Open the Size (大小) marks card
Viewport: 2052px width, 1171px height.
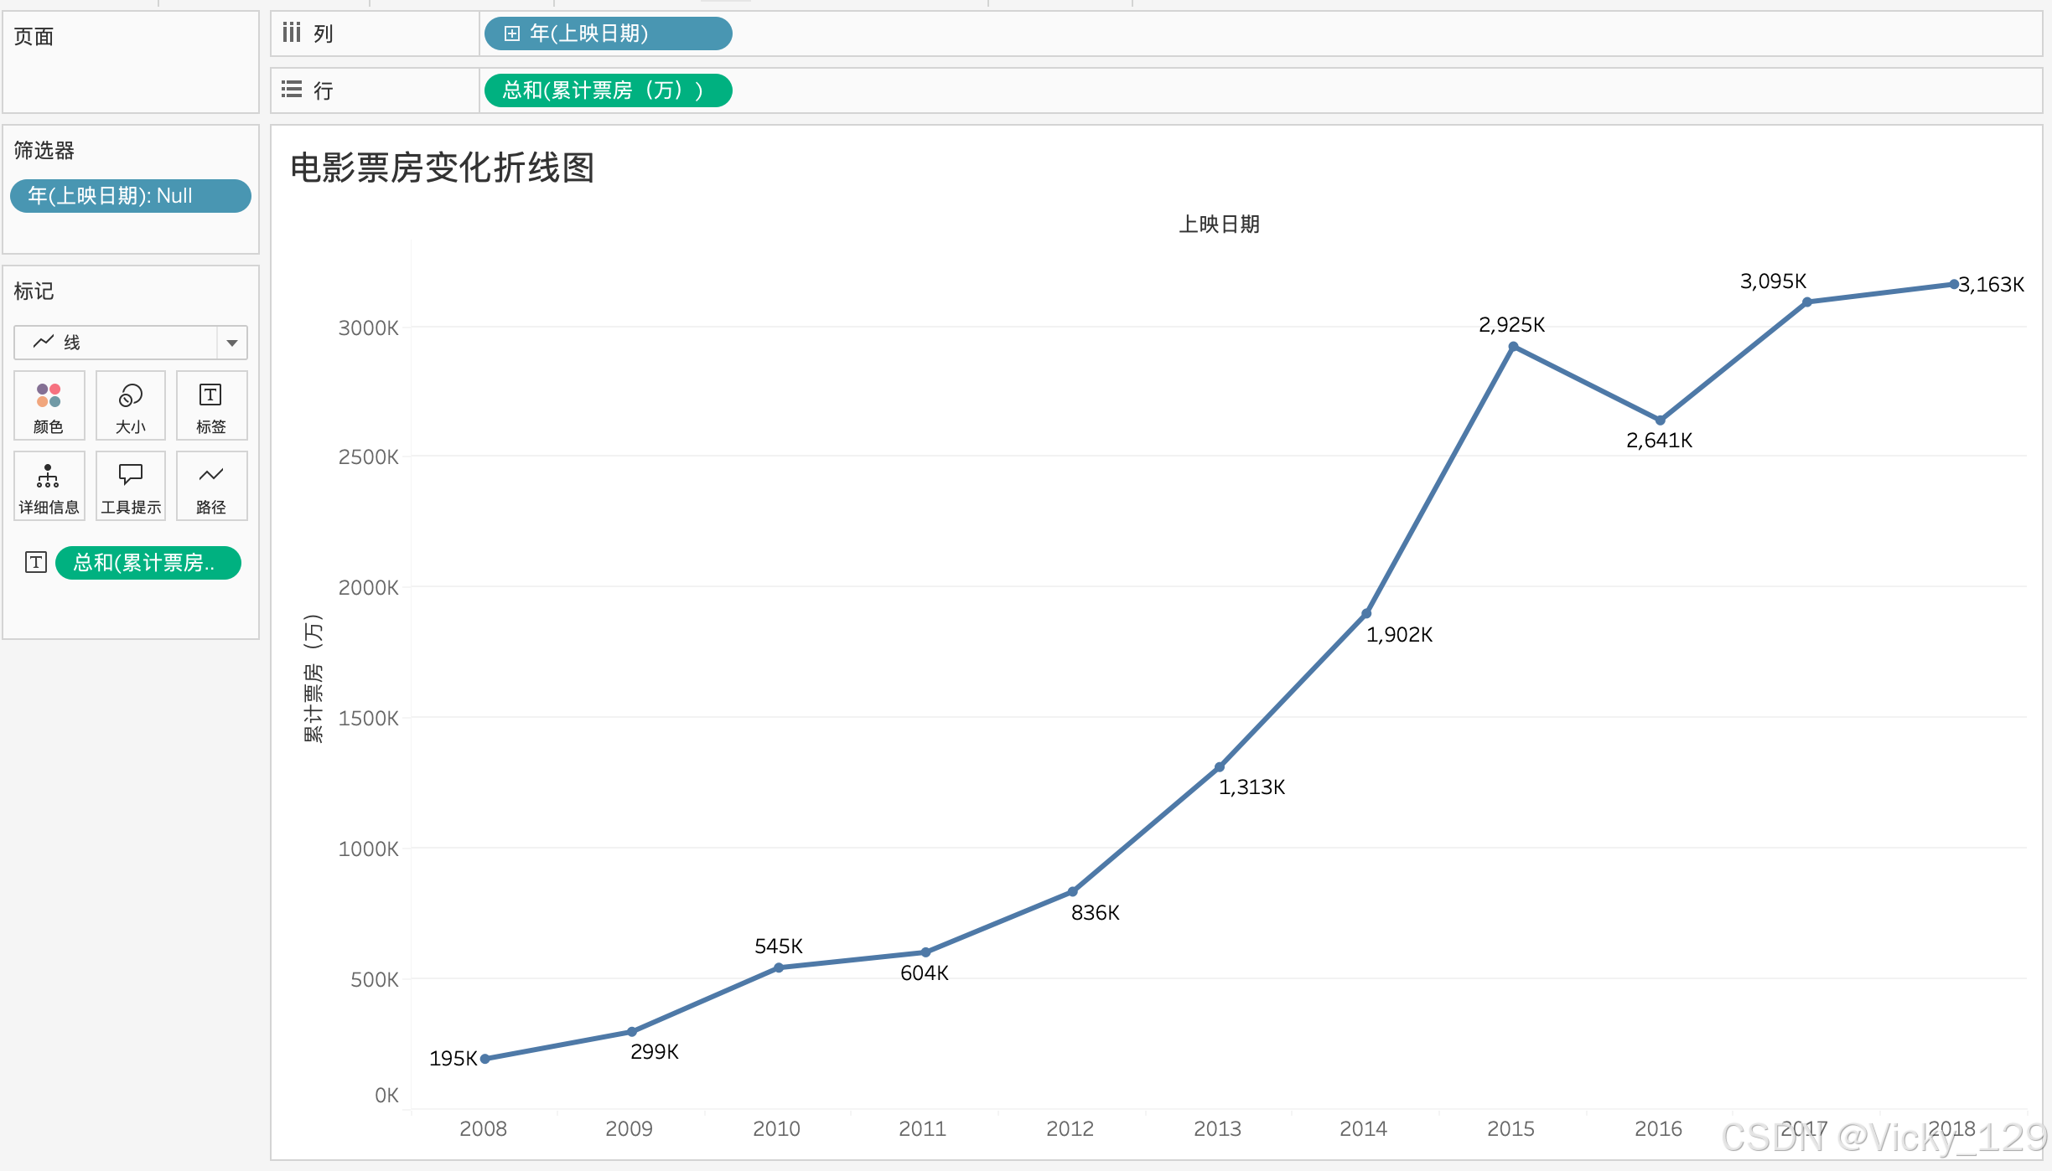[x=130, y=405]
